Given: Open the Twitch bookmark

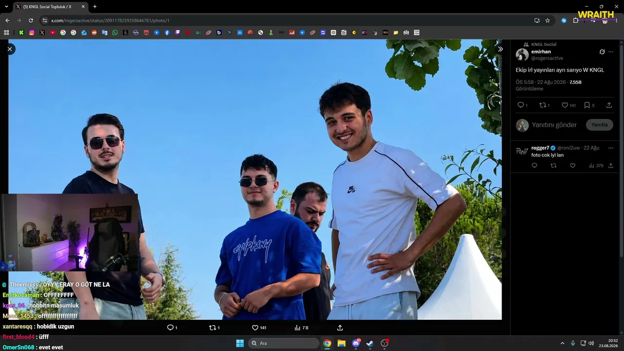Looking at the screenshot, I should tap(177, 33).
